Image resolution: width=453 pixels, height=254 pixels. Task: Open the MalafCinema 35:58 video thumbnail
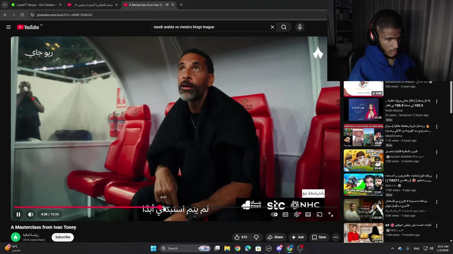click(x=363, y=135)
